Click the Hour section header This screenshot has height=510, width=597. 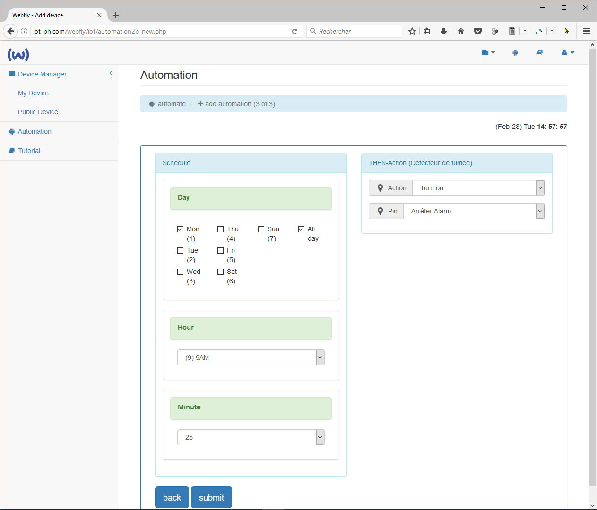251,329
